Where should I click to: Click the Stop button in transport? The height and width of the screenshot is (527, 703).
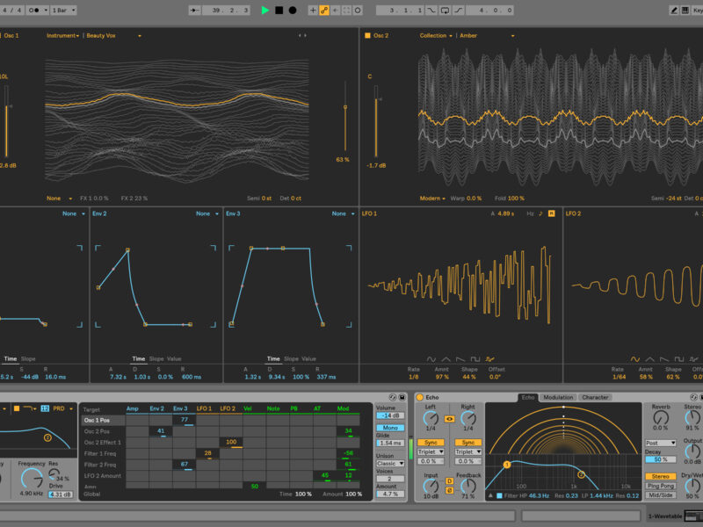coord(279,11)
